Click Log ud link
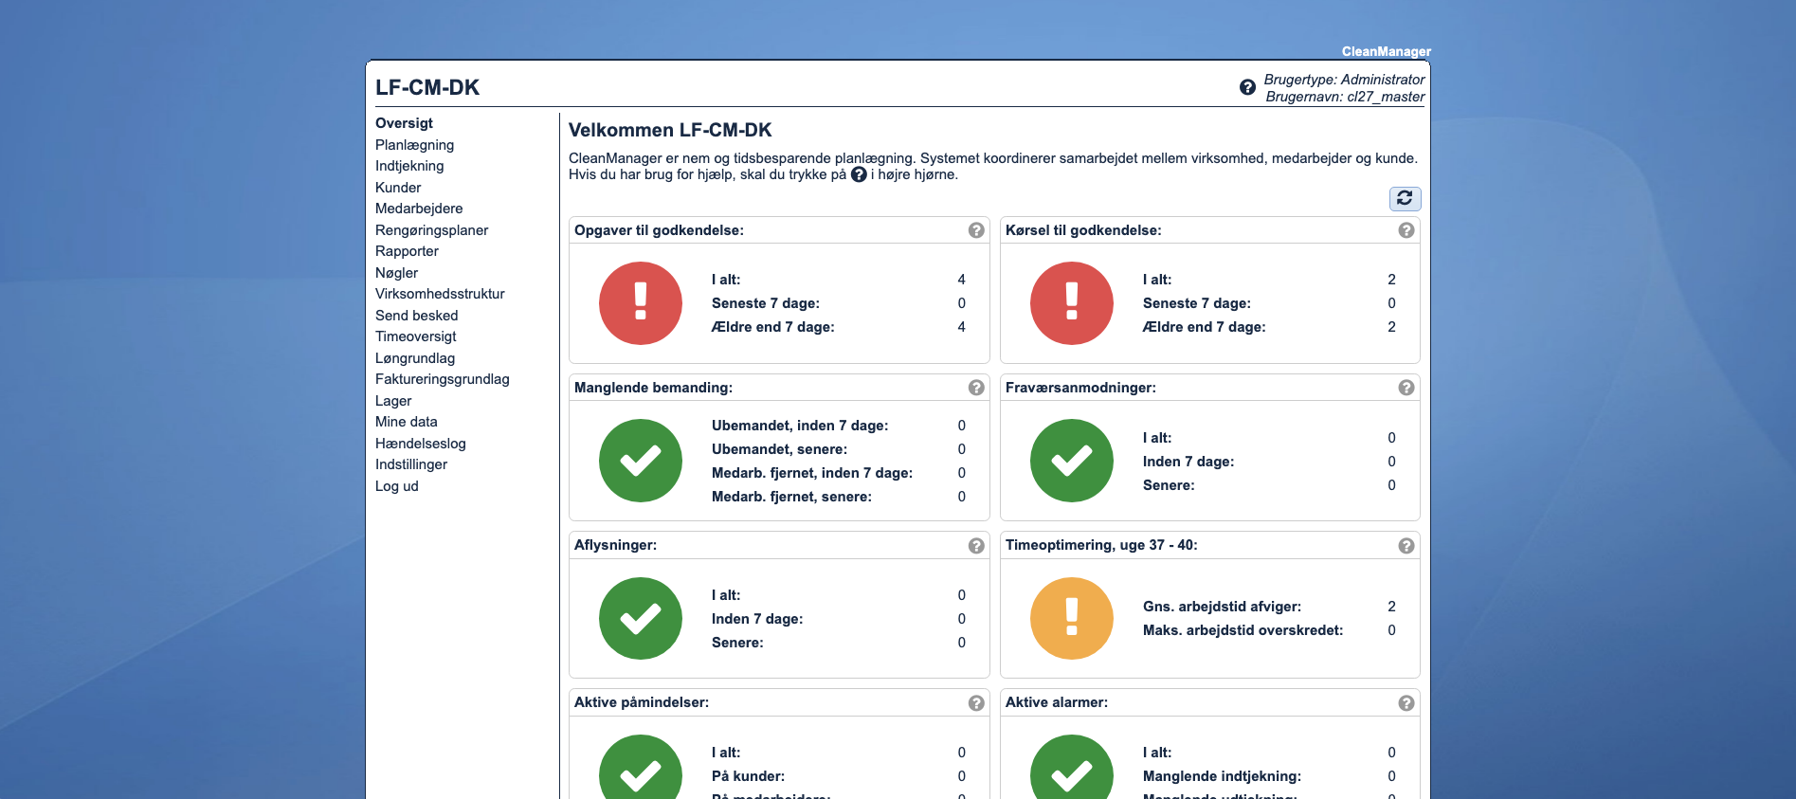This screenshot has height=799, width=1796. [396, 486]
